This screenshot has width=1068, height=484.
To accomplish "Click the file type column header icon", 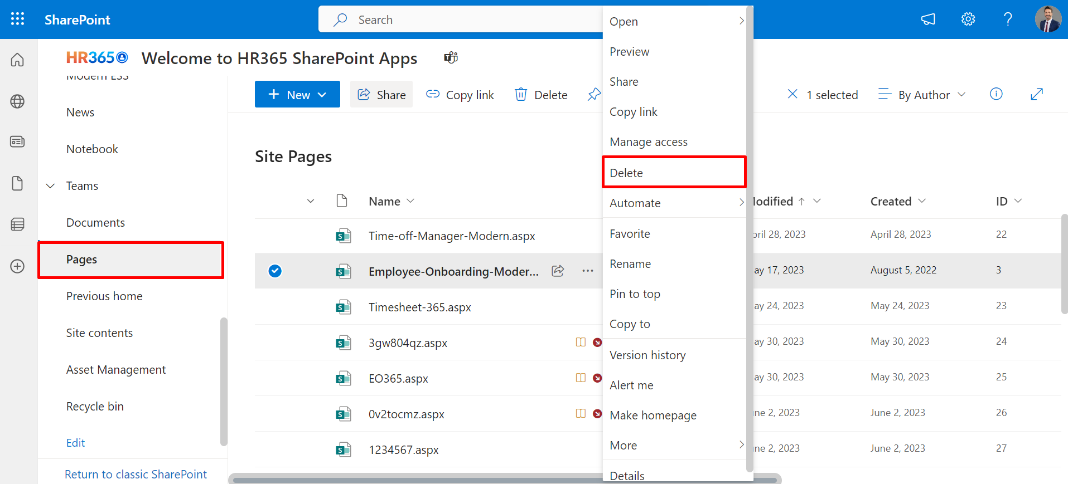I will pyautogui.click(x=342, y=201).
